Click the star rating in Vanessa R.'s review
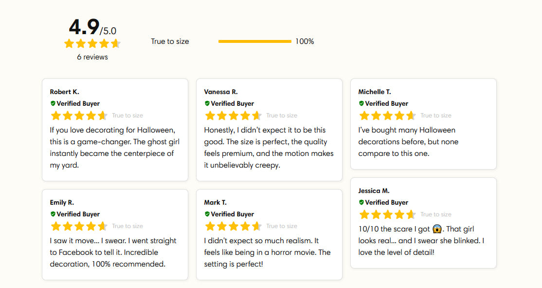 click(233, 116)
